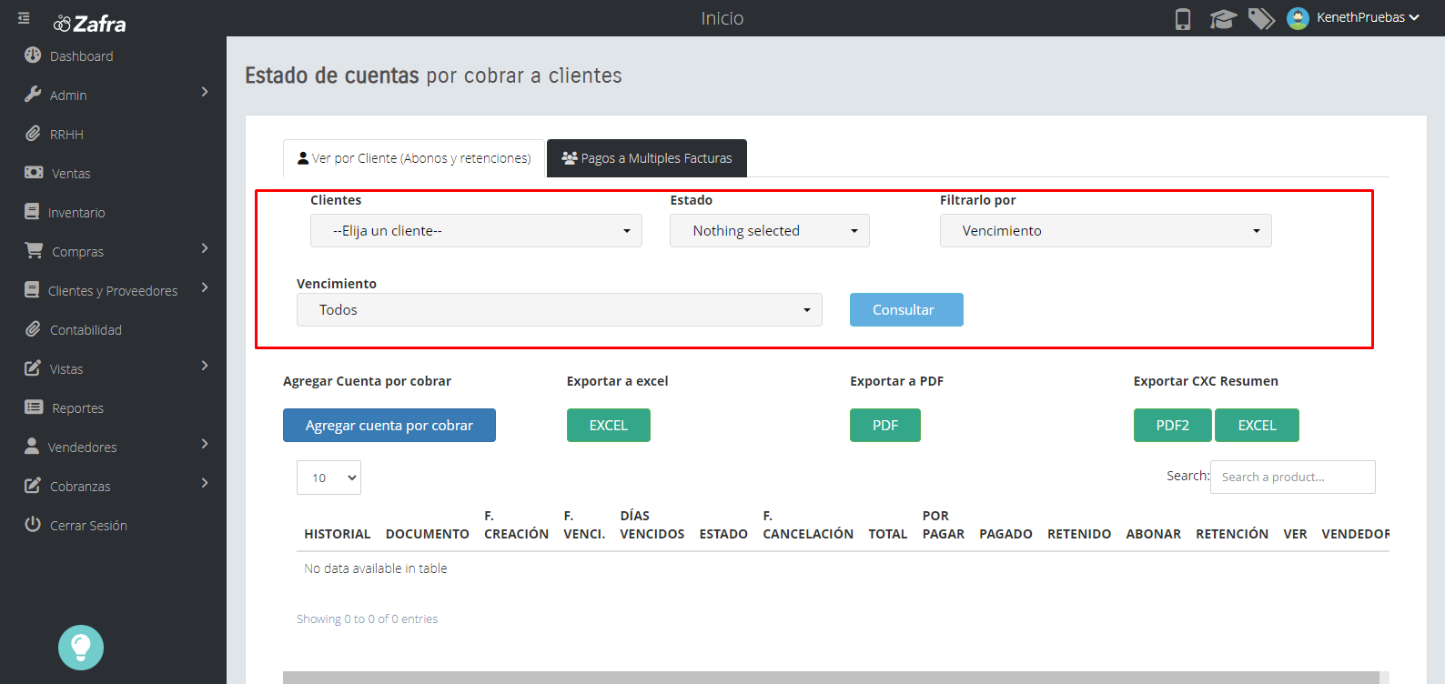
Task: Go to Dashboard in the sidebar
Action: [x=82, y=56]
